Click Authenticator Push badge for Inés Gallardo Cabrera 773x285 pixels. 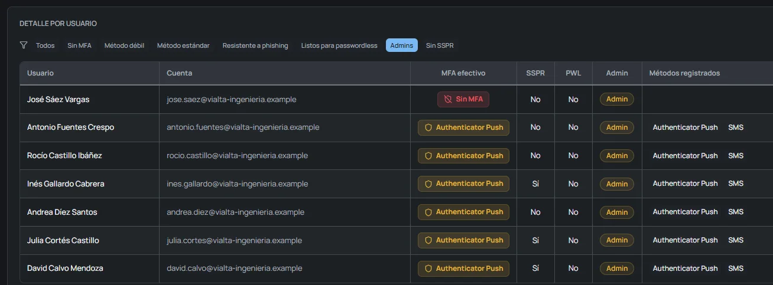click(x=463, y=184)
